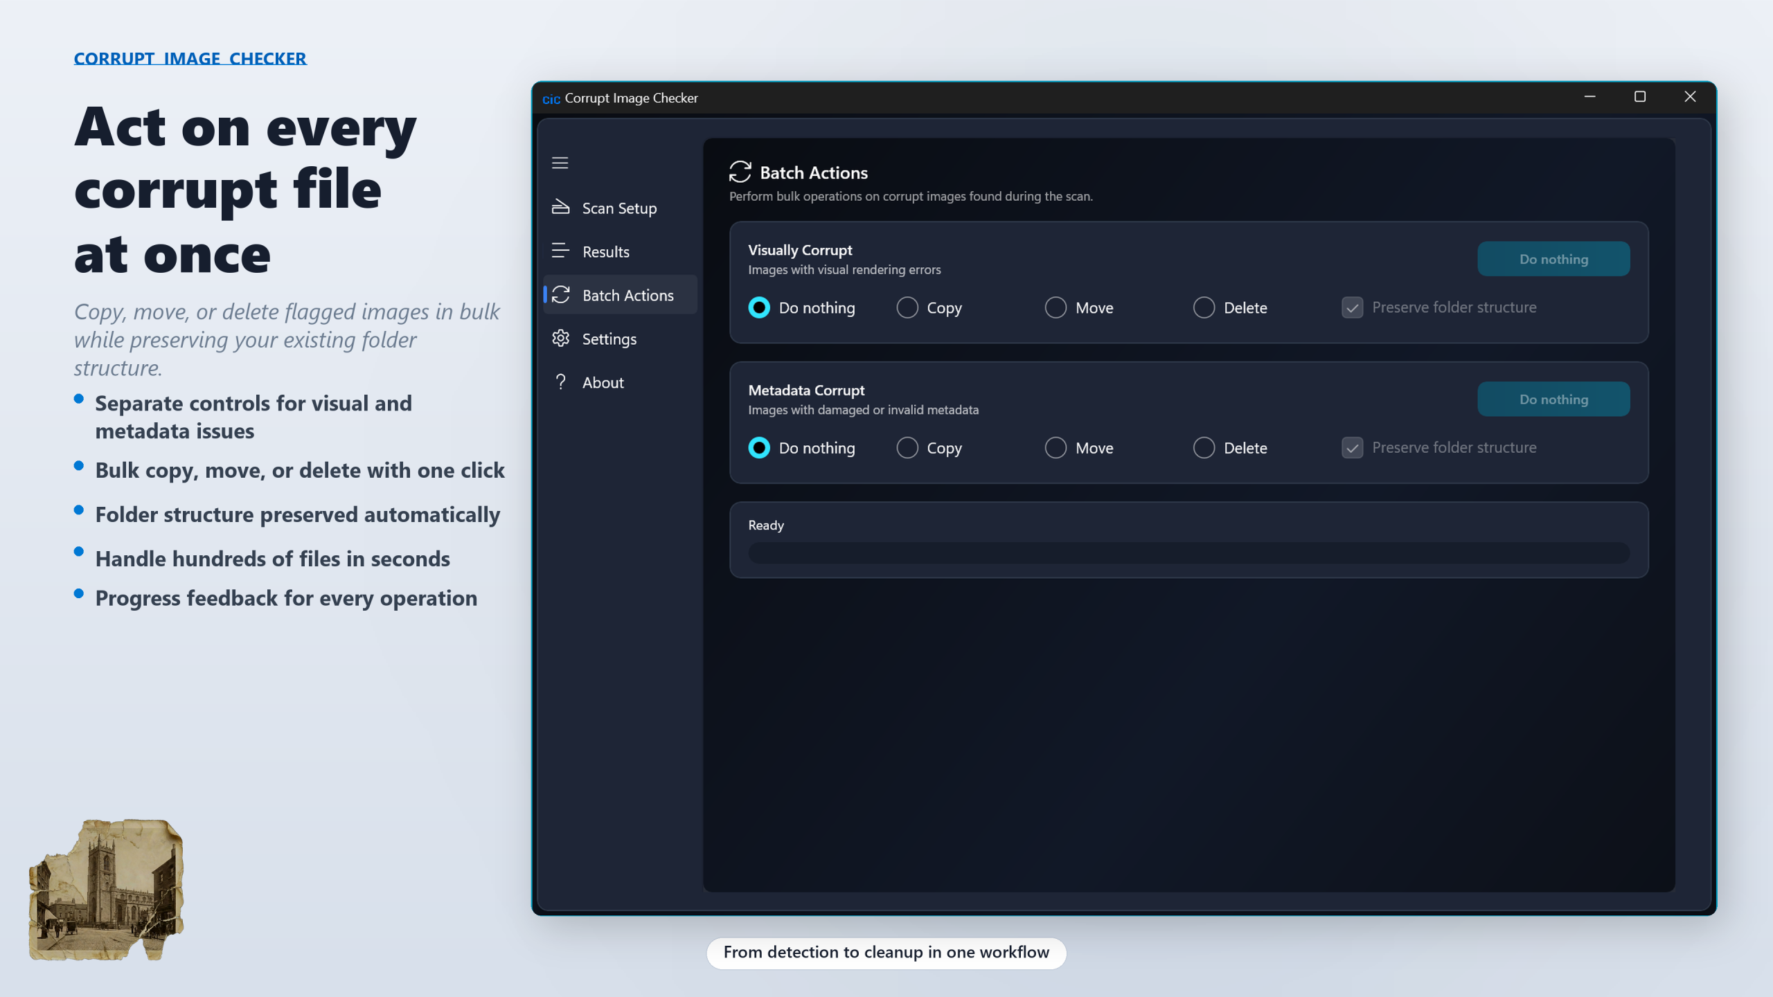1773x997 pixels.
Task: Click the hamburger menu icon above the sidebar
Action: click(x=559, y=162)
